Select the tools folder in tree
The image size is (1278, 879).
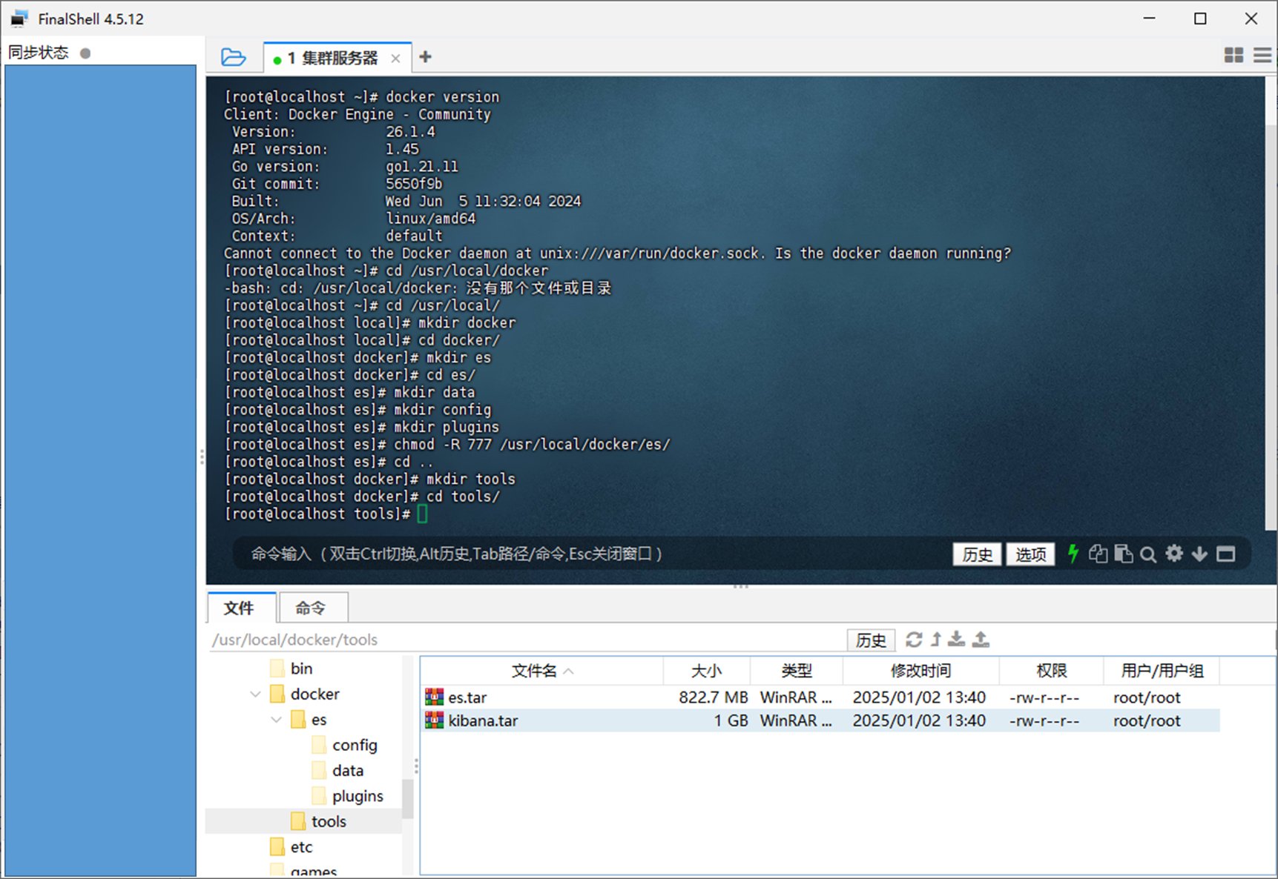329,821
